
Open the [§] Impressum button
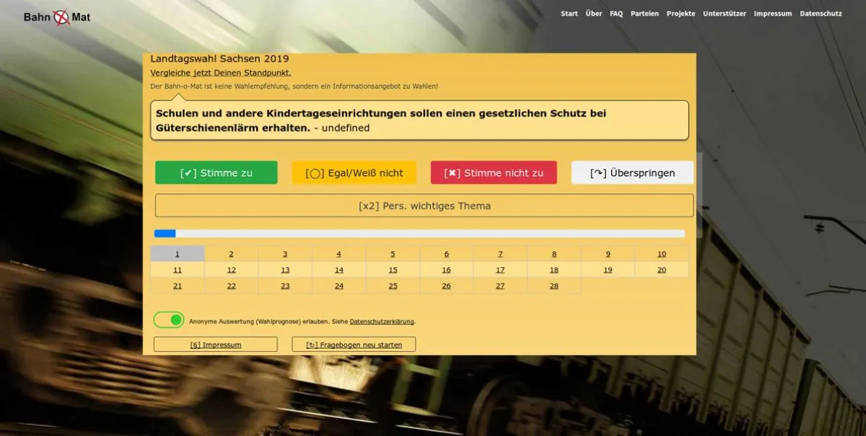pyautogui.click(x=215, y=344)
